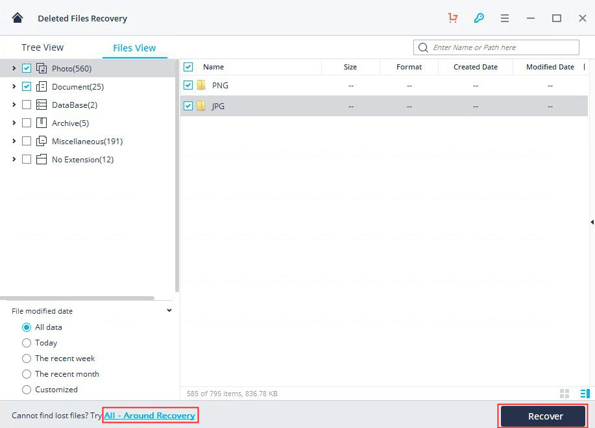Open the shopping cart purchase icon
Screen dimensions: 595x428
pos(452,18)
